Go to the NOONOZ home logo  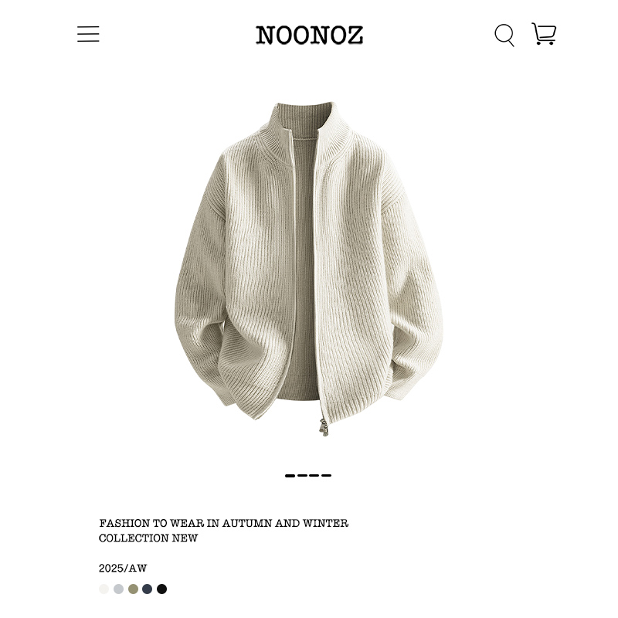[310, 35]
